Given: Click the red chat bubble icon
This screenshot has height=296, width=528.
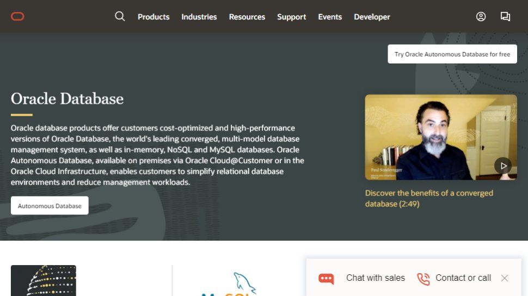Looking at the screenshot, I should (x=326, y=278).
